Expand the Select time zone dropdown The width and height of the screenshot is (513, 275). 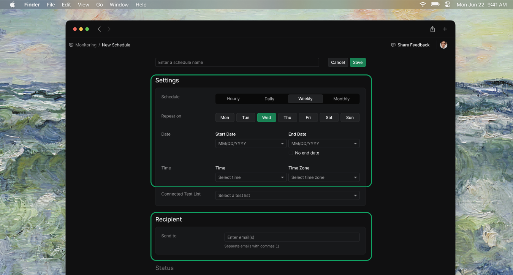click(x=324, y=177)
